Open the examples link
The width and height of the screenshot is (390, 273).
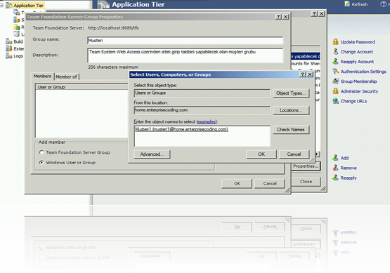point(207,121)
